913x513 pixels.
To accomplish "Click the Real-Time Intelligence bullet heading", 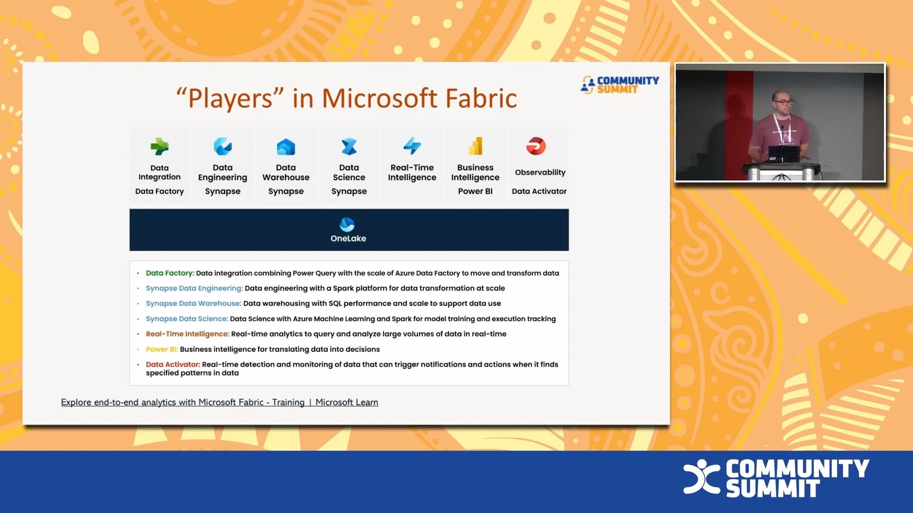I will [x=187, y=334].
